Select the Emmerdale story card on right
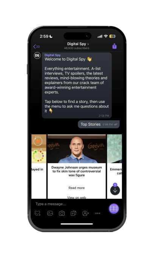Screen dimensions: 153x257 (x=114, y=167)
